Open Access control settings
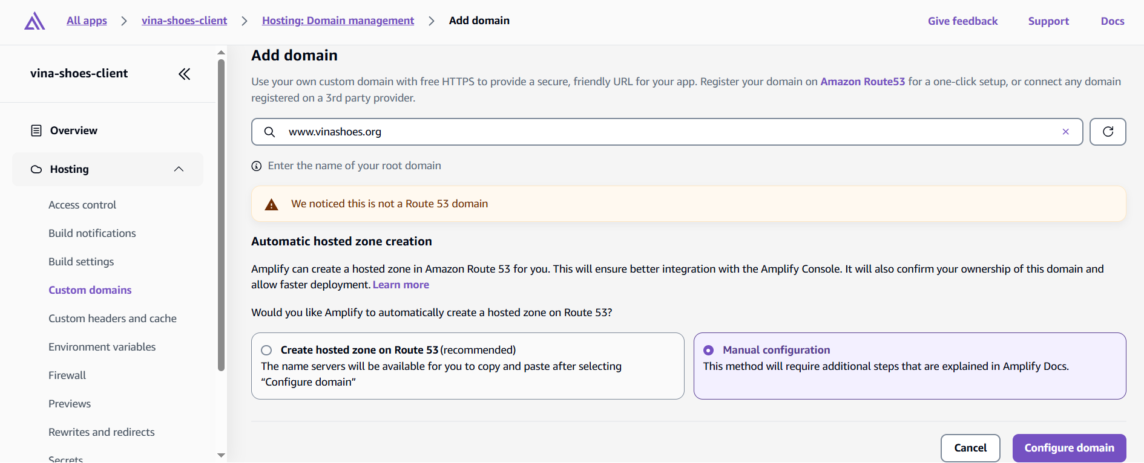Viewport: 1144px width, 463px height. pyautogui.click(x=82, y=205)
